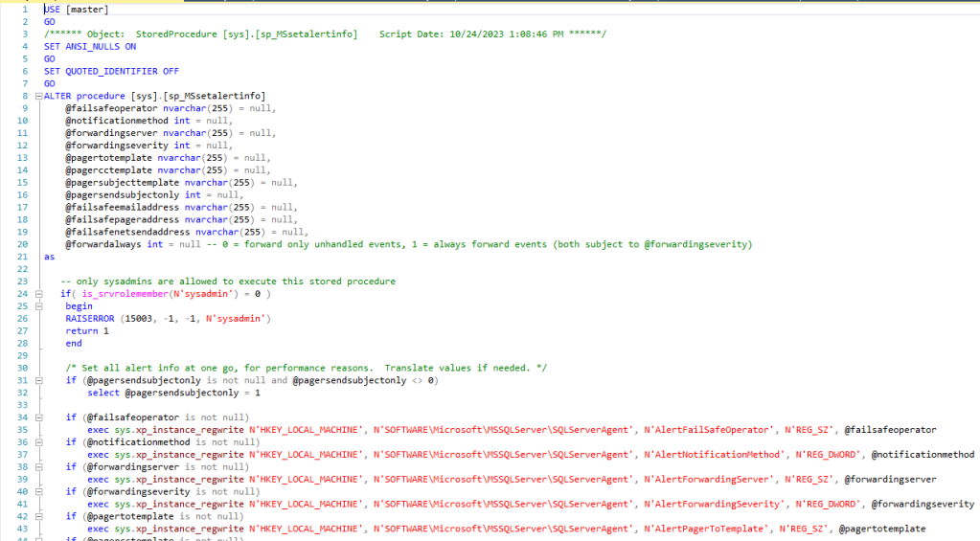This screenshot has height=541, width=980.
Task: Click line number 1 in the gutter
Action: [24, 10]
